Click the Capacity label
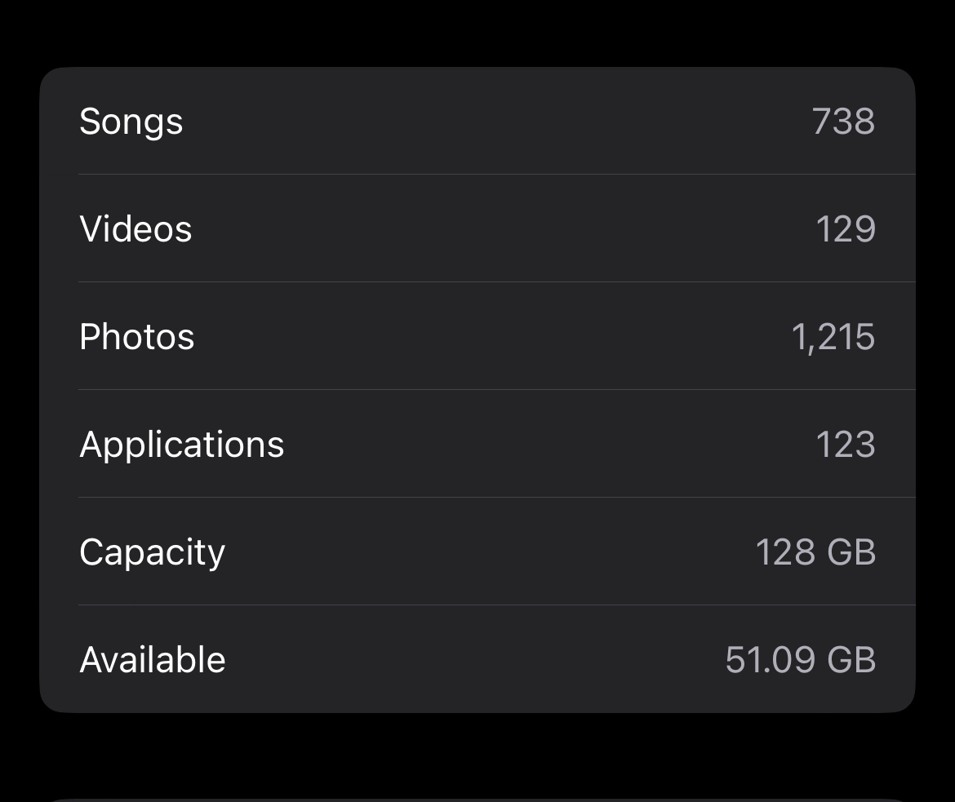The height and width of the screenshot is (802, 955). pyautogui.click(x=152, y=552)
